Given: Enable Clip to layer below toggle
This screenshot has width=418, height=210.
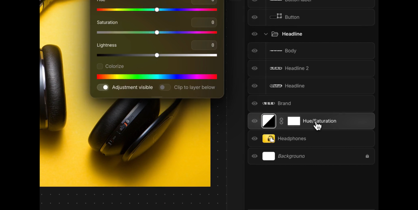Looking at the screenshot, I should [x=165, y=87].
